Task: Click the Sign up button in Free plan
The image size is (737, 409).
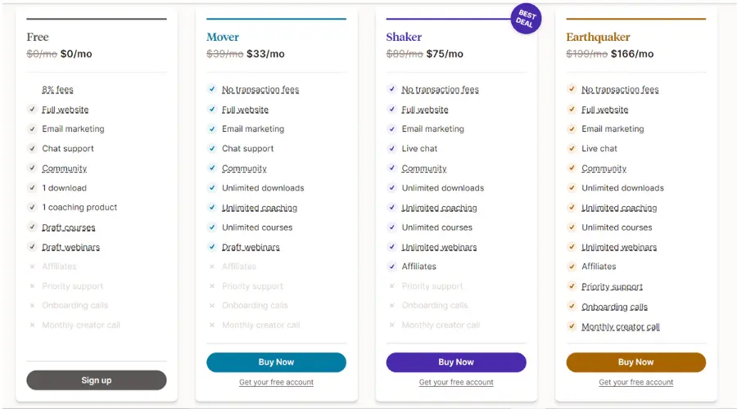Action: pyautogui.click(x=97, y=380)
